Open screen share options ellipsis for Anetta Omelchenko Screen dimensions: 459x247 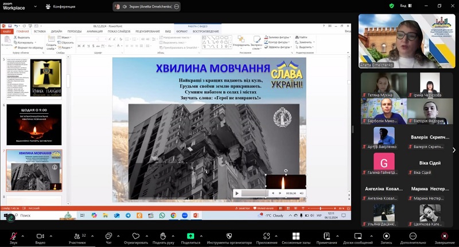click(177, 6)
